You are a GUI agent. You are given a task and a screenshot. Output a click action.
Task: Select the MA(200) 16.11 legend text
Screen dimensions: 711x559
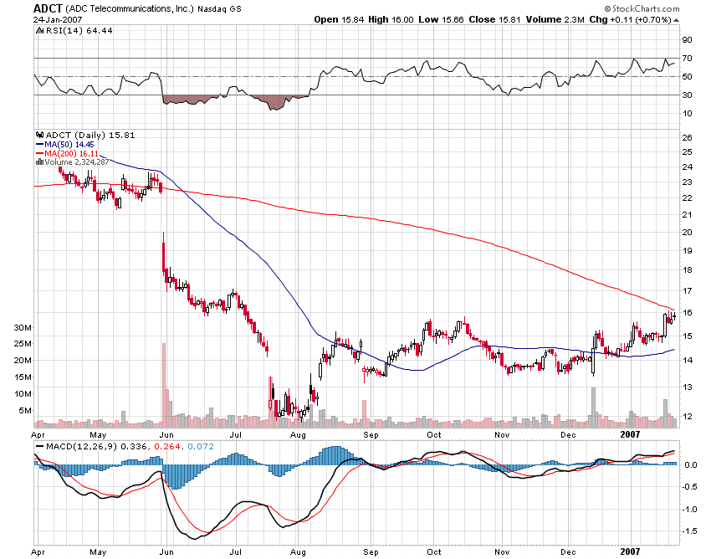[x=71, y=153]
